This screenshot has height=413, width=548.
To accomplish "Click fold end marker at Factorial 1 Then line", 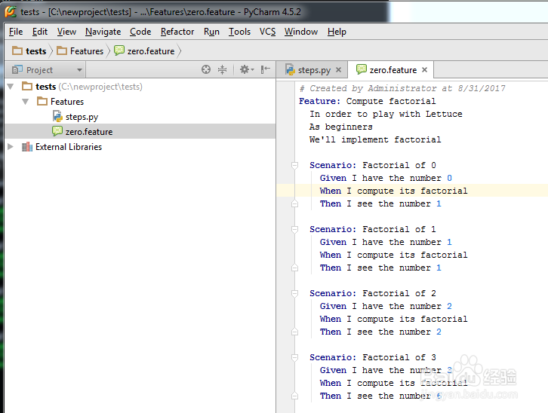I will [294, 268].
